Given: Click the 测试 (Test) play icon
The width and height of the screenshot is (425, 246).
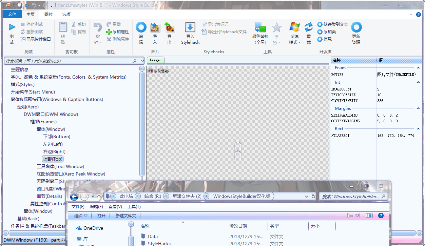Looking at the screenshot, I should [12, 27].
